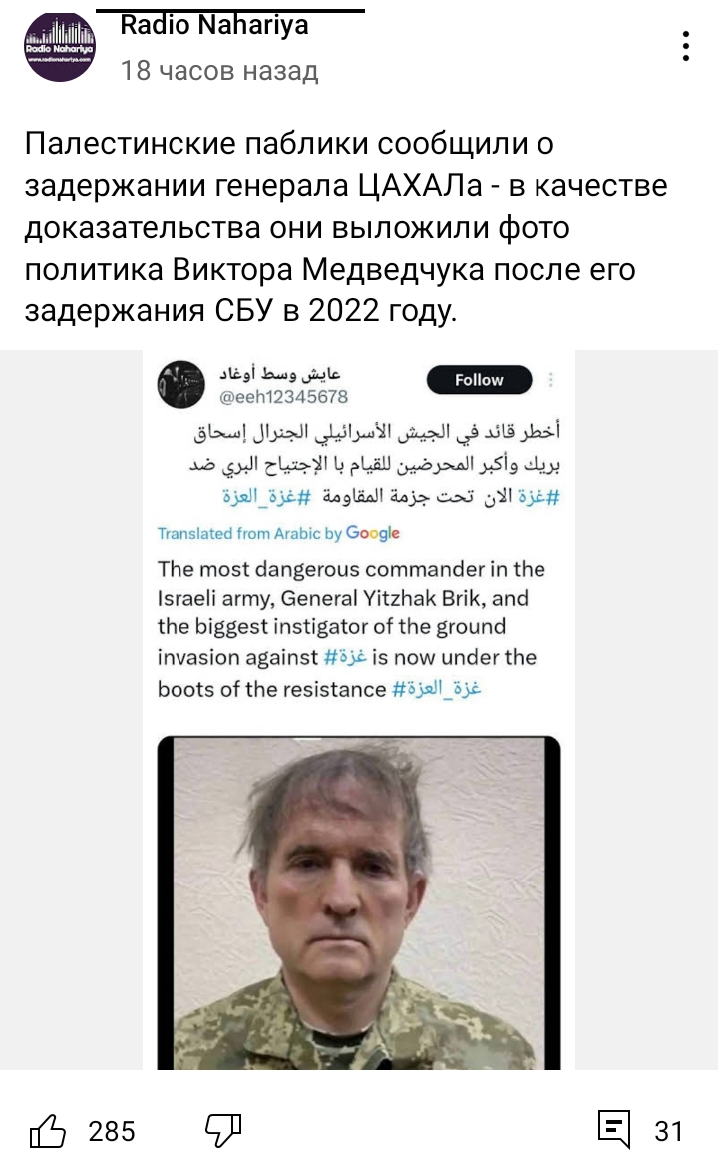Open the embedded tweet's vertical dots menu
Image resolution: width=718 pixels, height=1175 pixels.
(551, 380)
